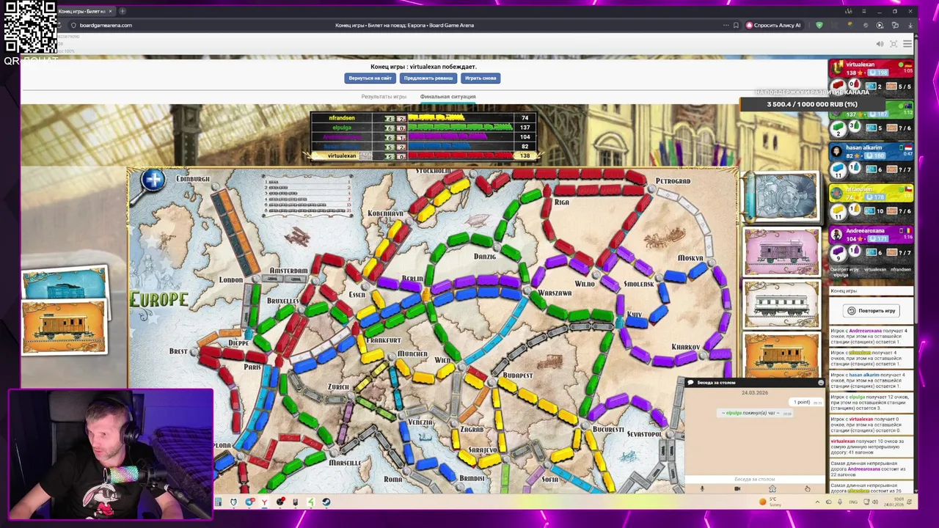
Task: Zoom in map with blue plus magnifier
Action: click(153, 180)
